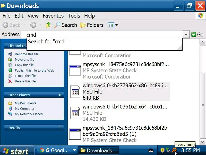
Task: Click the red Delete X icon
Action: click(x=10, y=81)
